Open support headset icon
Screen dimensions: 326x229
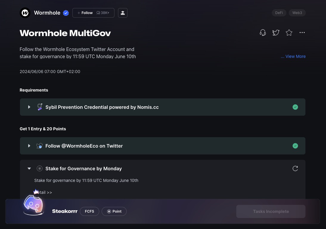point(263,33)
